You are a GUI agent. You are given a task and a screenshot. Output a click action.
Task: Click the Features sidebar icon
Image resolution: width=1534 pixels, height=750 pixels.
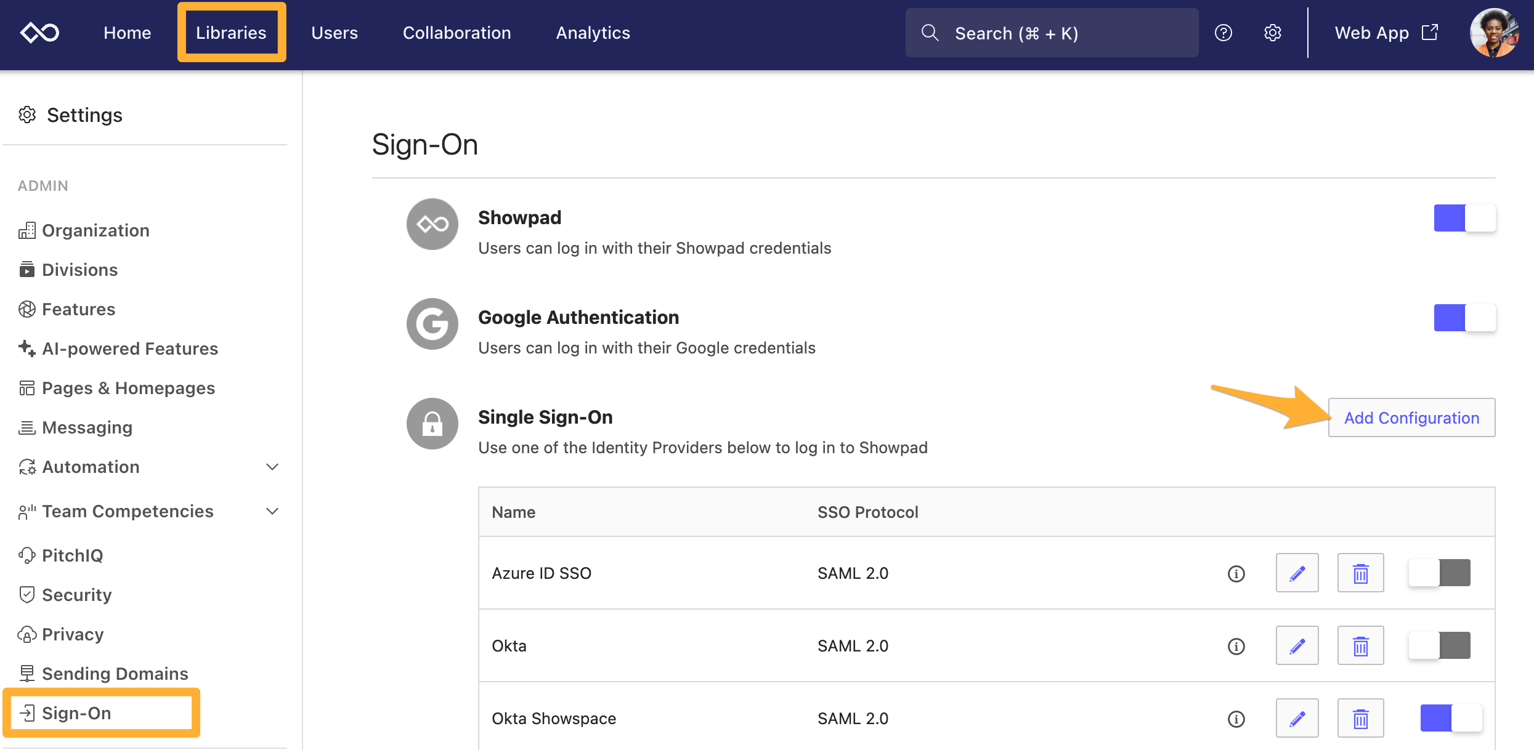click(x=27, y=309)
